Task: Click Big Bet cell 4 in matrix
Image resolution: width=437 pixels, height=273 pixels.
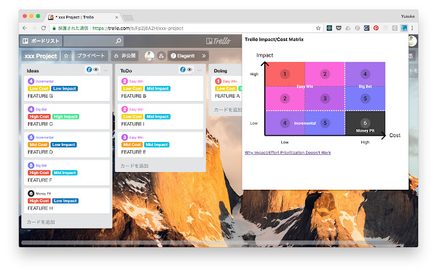Action: (x=365, y=74)
